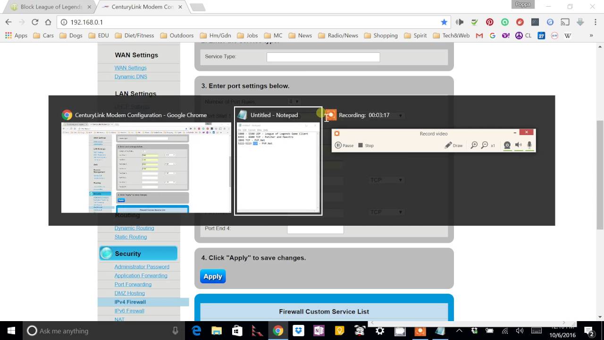The image size is (604, 340).
Task: Click the Apply button
Action: [213, 276]
